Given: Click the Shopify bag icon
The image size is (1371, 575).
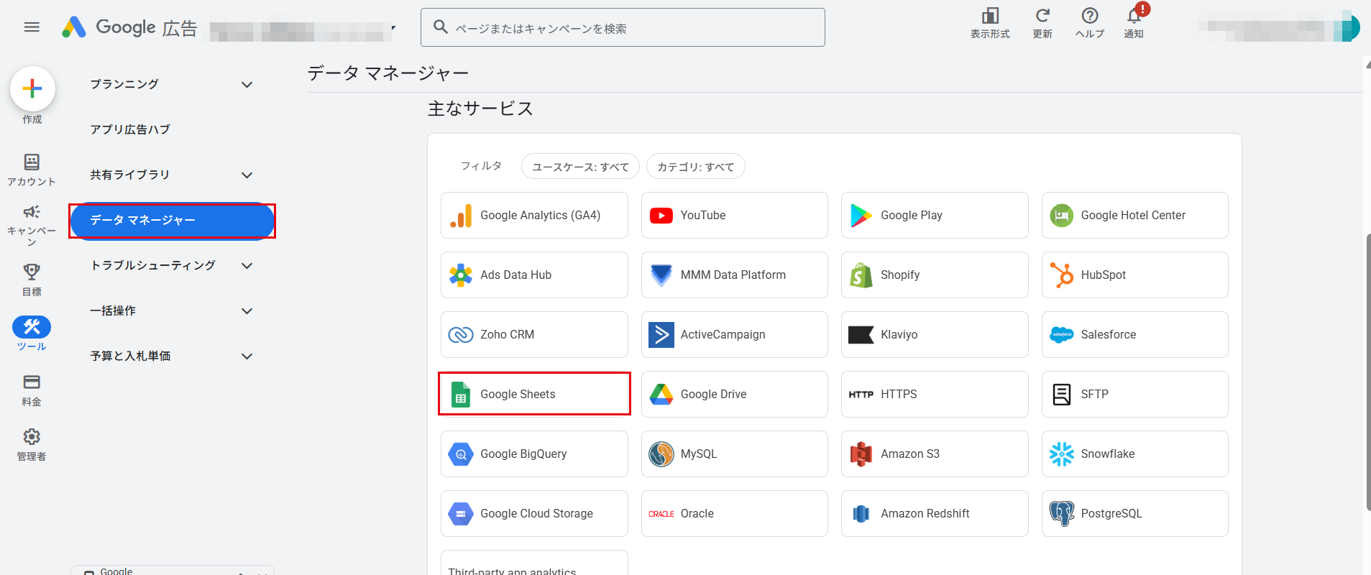Looking at the screenshot, I should pos(861,275).
